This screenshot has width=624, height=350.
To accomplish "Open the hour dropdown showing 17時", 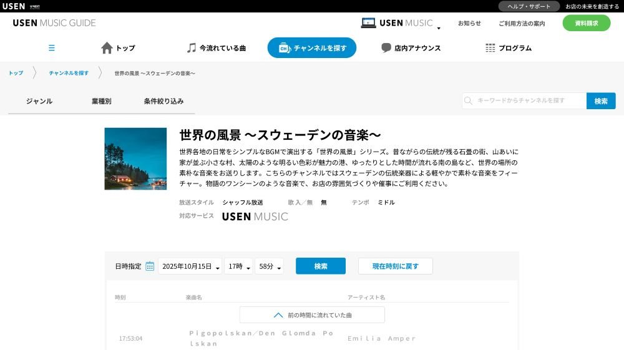I will [x=238, y=266].
